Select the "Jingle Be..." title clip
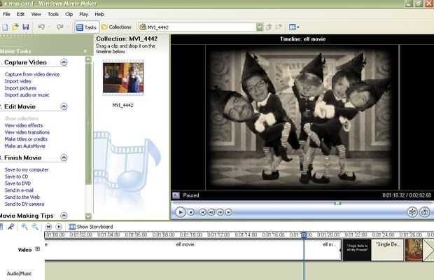434x280 pixels. click(x=387, y=250)
